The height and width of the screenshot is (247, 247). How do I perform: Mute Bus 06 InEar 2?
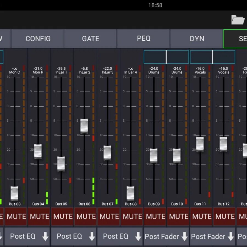(85, 217)
